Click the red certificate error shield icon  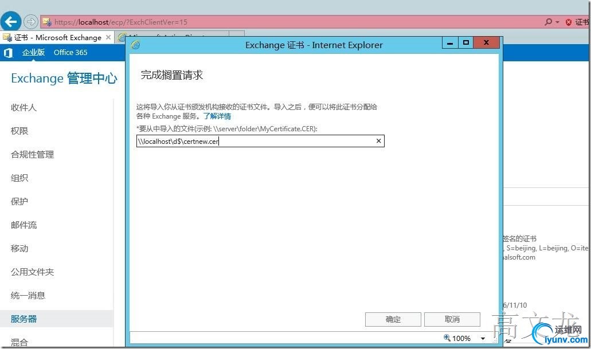(x=569, y=22)
